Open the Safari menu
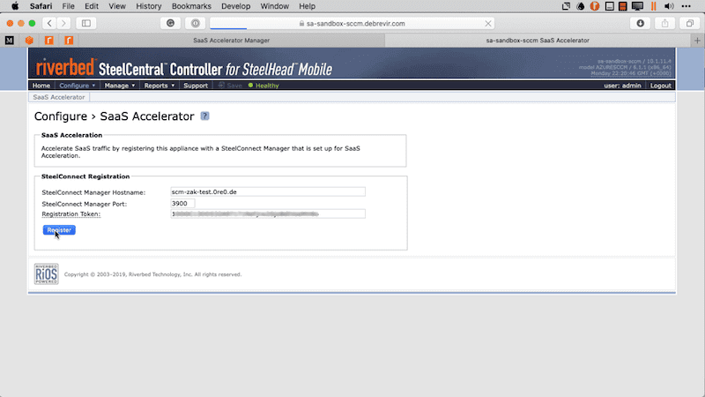This screenshot has width=705, height=397. [41, 6]
